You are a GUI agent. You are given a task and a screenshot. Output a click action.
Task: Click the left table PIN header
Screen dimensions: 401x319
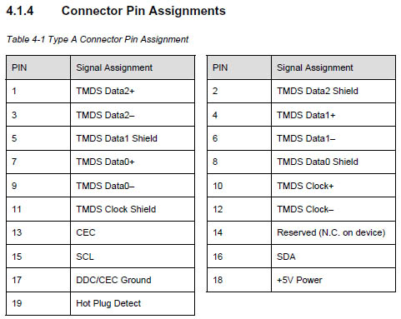(x=38, y=67)
